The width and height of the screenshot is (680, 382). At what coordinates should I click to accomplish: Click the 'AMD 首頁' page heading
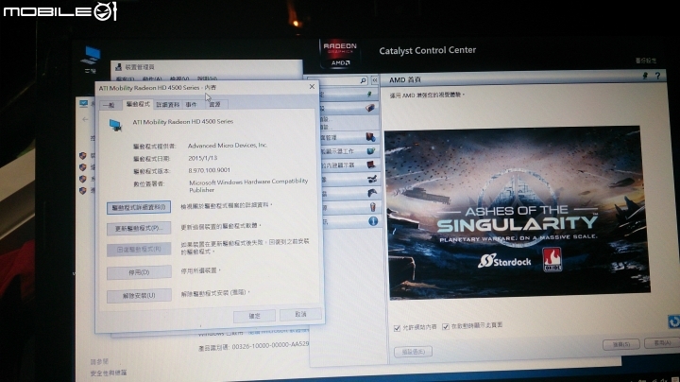(404, 79)
